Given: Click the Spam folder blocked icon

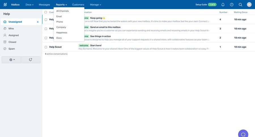Looking at the screenshot, I should [x=5, y=49].
